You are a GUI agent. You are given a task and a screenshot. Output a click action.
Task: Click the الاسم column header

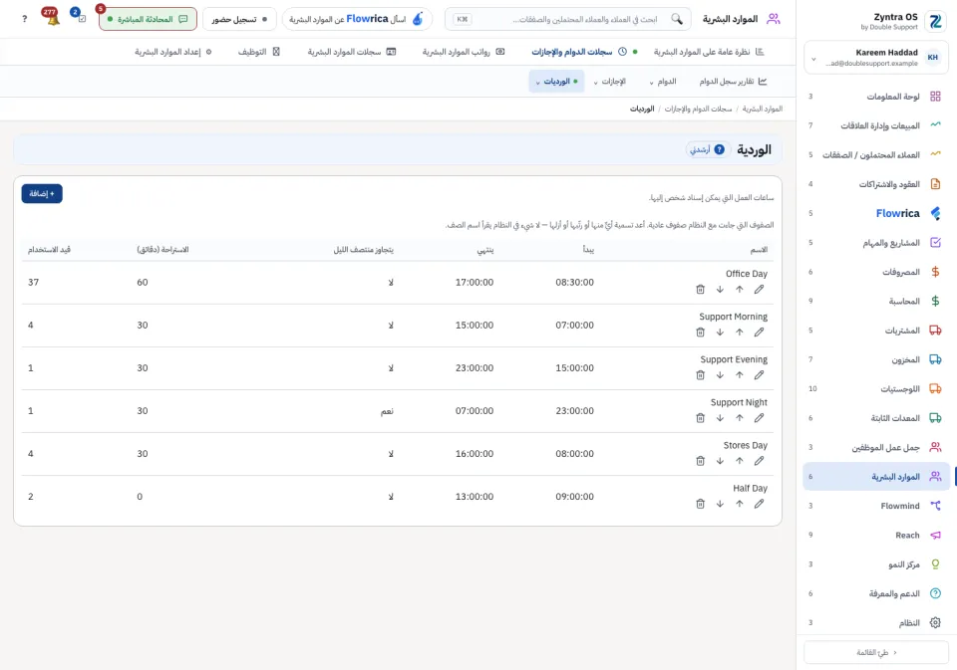pos(759,249)
